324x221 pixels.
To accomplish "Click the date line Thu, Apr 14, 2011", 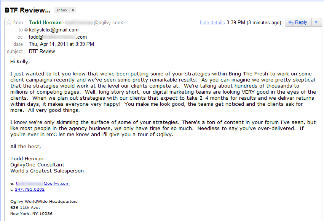I will point(61,44).
